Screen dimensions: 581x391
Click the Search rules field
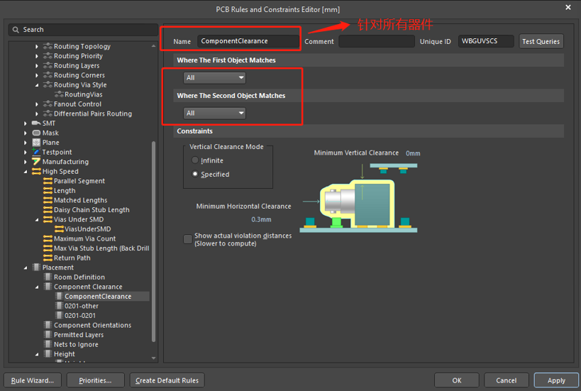[x=84, y=30]
